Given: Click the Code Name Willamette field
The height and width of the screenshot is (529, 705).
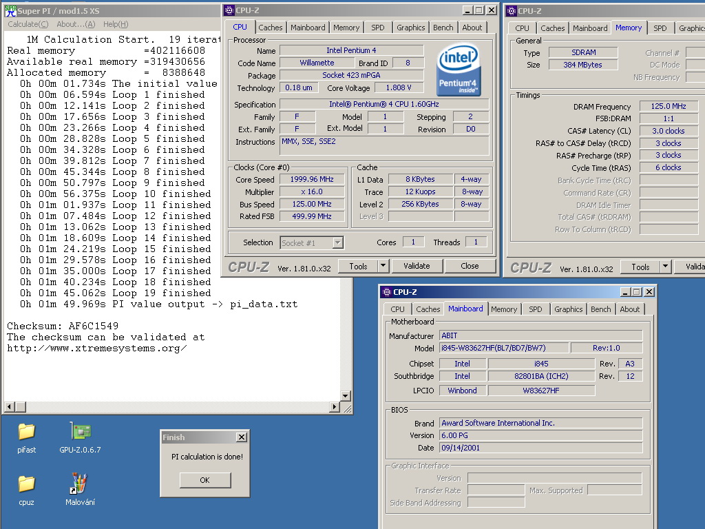Looking at the screenshot, I should (317, 63).
